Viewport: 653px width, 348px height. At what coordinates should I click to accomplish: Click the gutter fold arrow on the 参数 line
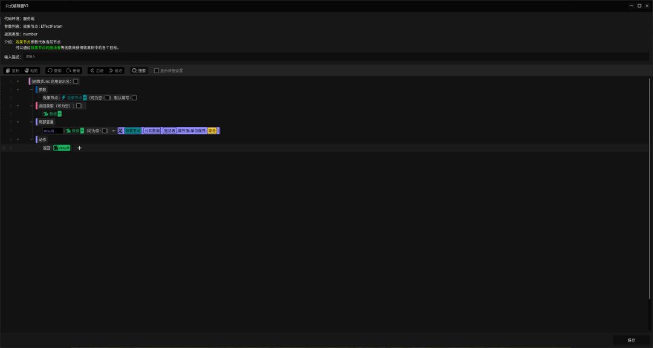(18, 89)
